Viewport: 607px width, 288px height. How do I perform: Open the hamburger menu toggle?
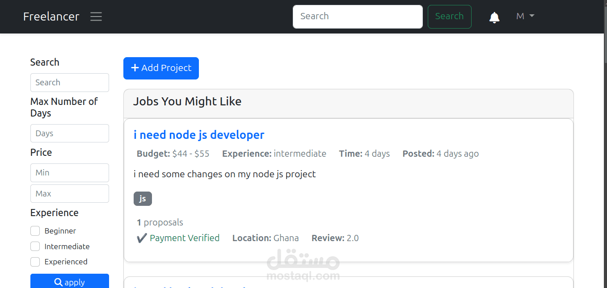pyautogui.click(x=96, y=17)
